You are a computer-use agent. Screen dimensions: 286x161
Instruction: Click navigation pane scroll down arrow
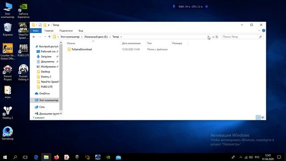pos(61,114)
